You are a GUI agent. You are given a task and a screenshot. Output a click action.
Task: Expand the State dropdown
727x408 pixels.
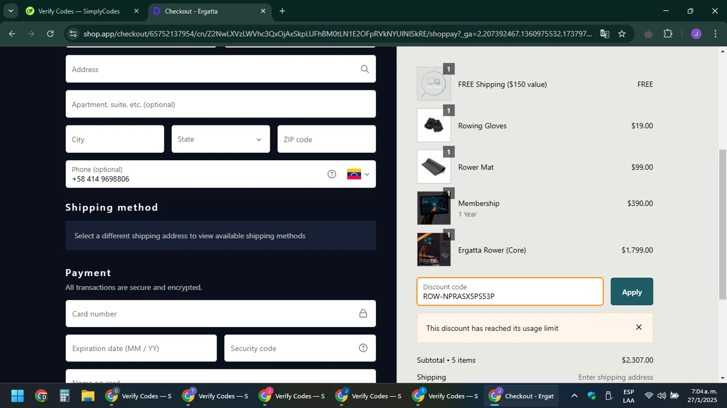coord(221,139)
